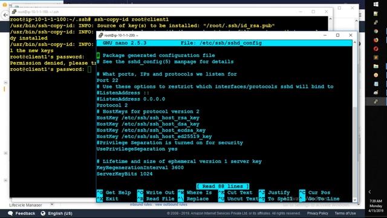Viewport: 387px width, 218px height.
Task: Open Sublime Text from the taskbar
Action: tap(376, 58)
